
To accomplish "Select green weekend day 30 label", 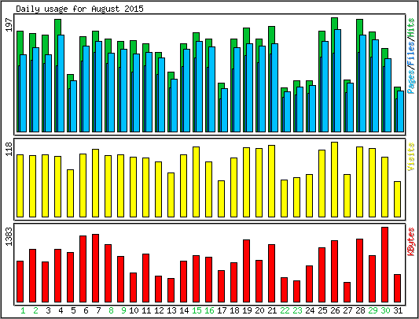I will point(385,310).
